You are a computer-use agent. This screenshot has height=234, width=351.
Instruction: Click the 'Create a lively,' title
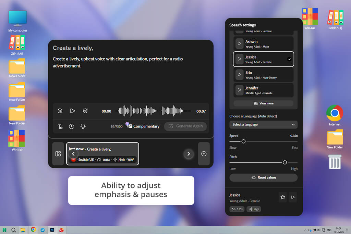73,48
